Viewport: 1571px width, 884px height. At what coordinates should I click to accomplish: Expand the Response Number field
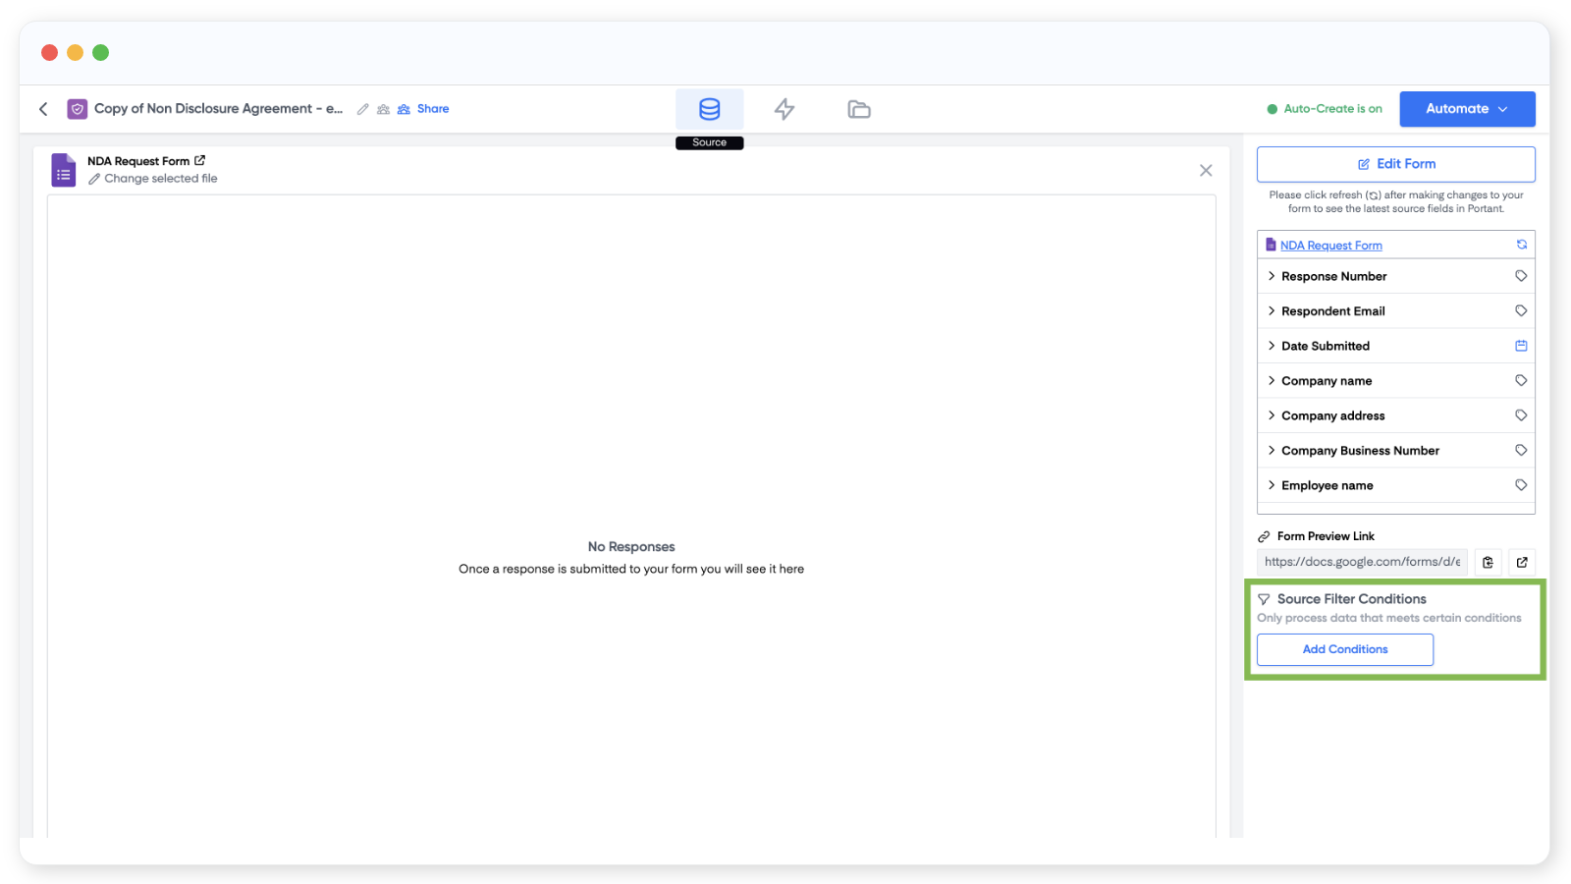point(1272,276)
